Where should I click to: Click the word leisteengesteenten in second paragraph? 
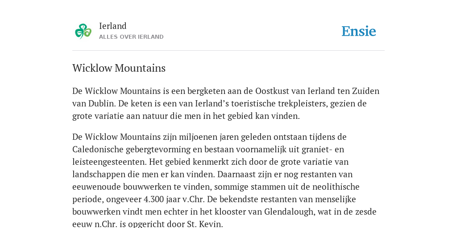pos(108,162)
